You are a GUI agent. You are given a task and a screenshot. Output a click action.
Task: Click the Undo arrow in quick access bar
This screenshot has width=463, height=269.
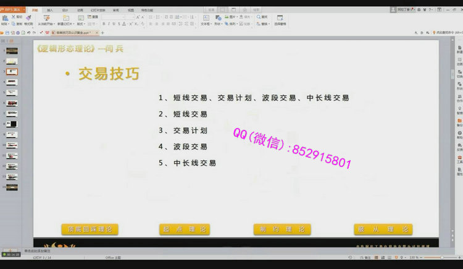tap(28, 32)
